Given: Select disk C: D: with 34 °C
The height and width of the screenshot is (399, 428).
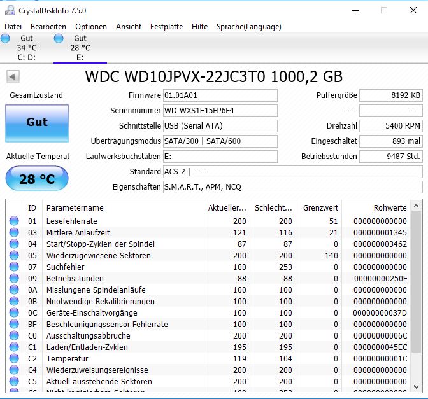Looking at the screenshot, I should point(27,48).
